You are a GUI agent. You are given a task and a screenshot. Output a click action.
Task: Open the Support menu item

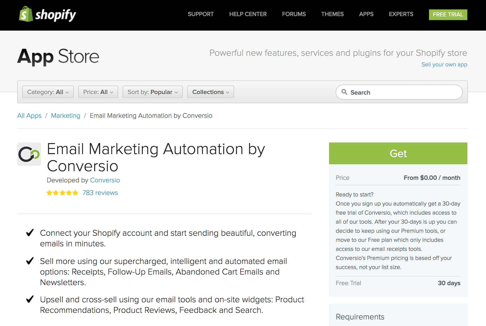(x=201, y=14)
